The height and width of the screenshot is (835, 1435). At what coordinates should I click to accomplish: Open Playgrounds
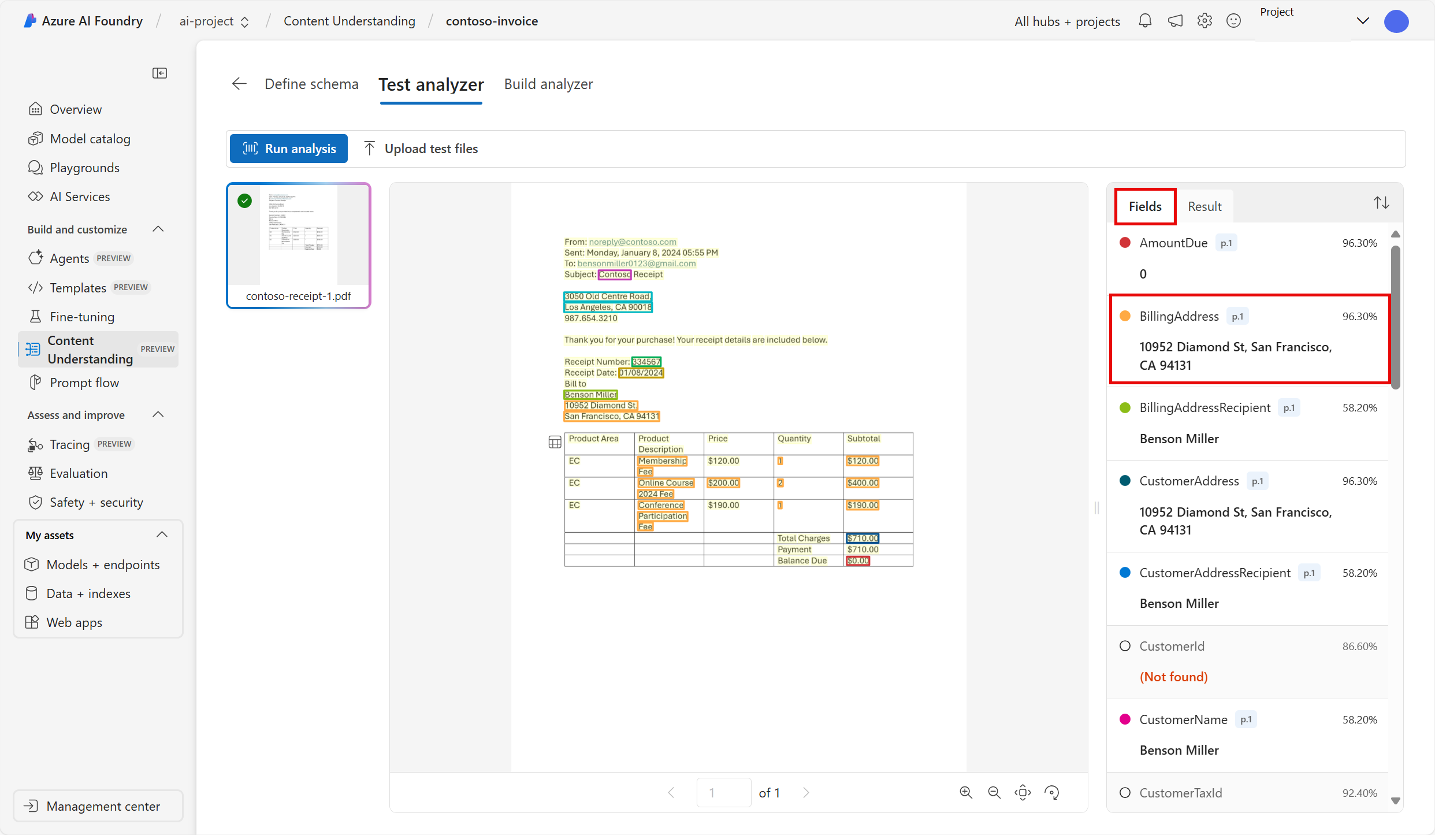point(74,168)
